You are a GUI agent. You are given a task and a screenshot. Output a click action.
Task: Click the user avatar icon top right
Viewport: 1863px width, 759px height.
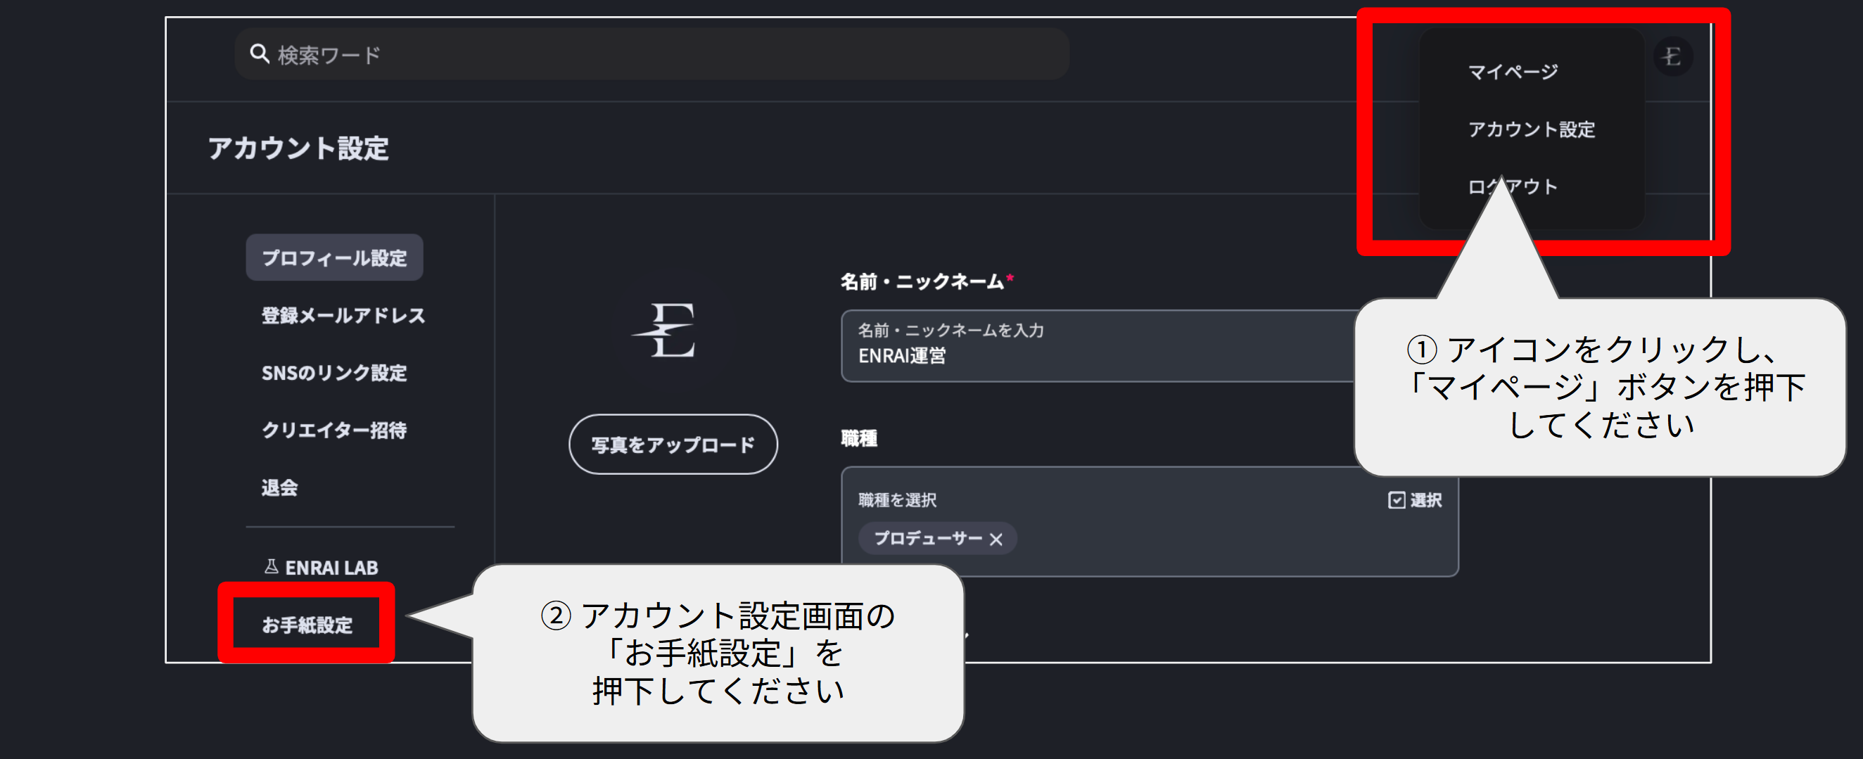[x=1672, y=56]
